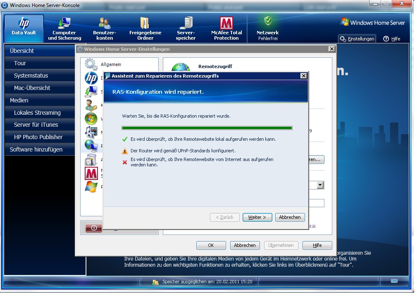Select Allgemein gear icon in settings list
This screenshot has width=417, height=296.
click(91, 64)
